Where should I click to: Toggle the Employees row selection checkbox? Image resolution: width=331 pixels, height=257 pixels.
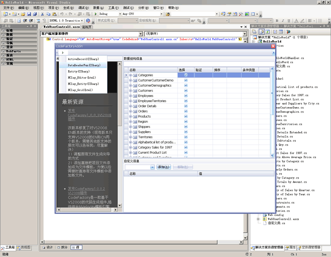(186, 95)
